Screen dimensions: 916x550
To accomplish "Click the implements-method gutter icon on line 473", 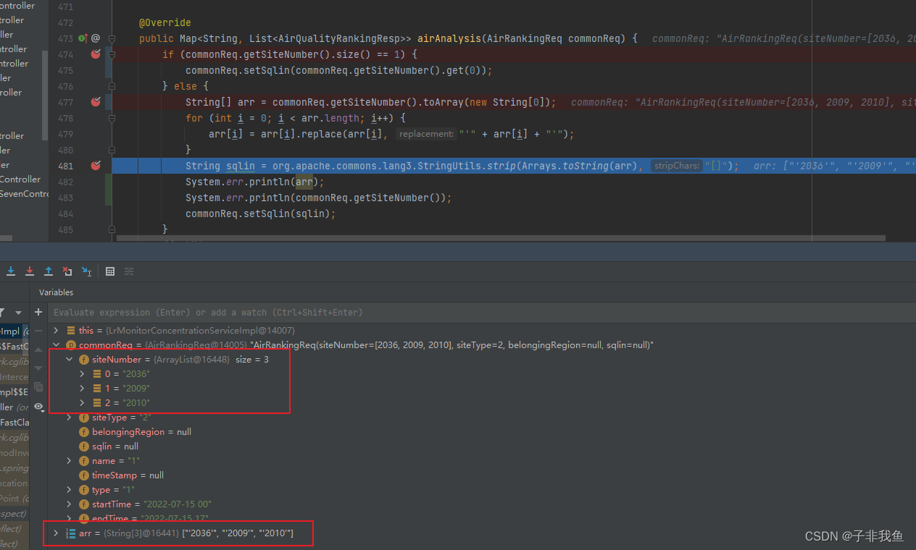I will [x=82, y=38].
